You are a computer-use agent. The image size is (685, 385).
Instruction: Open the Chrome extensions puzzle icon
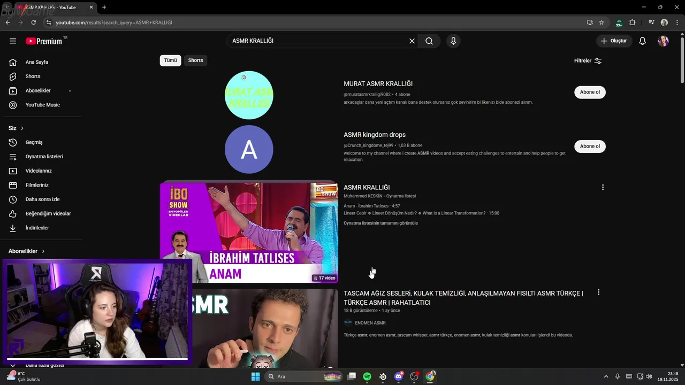point(633,22)
